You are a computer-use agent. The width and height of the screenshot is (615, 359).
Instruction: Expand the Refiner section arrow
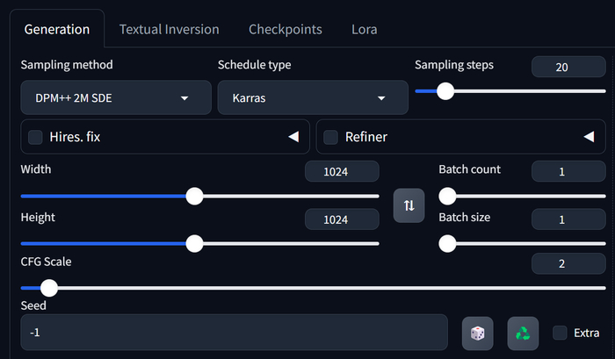(x=589, y=137)
